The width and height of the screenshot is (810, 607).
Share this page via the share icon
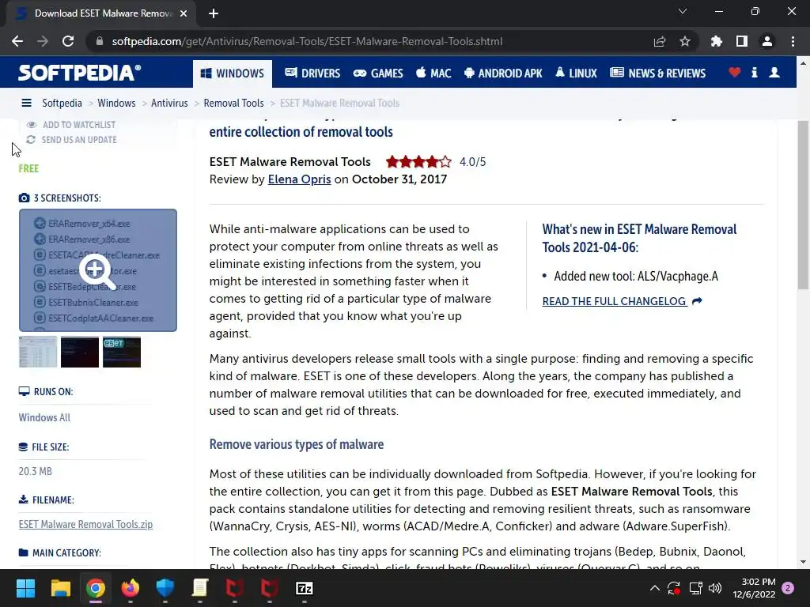click(660, 41)
